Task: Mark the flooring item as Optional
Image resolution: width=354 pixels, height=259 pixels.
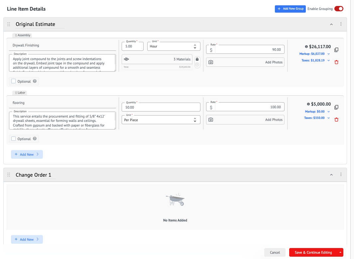Action: point(14,139)
